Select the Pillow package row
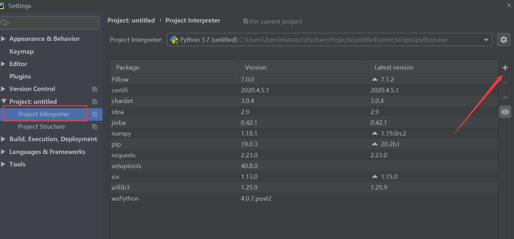 (x=304, y=79)
